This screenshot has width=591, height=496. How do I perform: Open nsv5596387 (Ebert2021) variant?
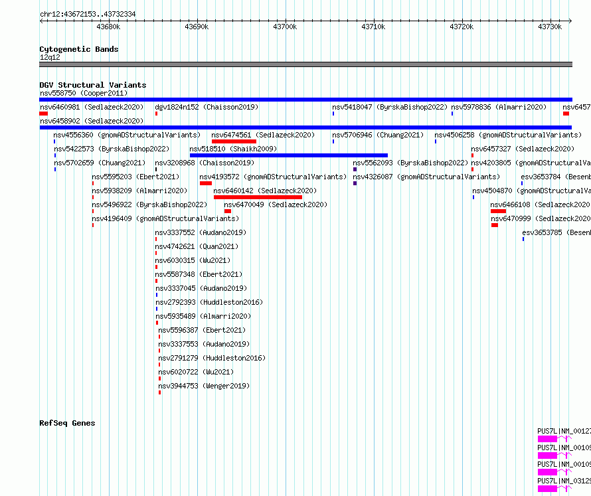(202, 330)
